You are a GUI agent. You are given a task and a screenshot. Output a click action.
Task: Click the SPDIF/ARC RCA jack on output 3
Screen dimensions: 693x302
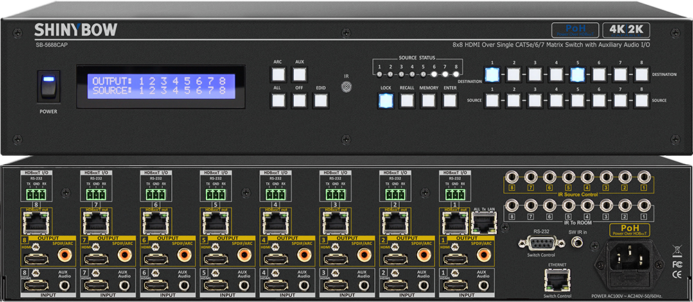pos(365,255)
